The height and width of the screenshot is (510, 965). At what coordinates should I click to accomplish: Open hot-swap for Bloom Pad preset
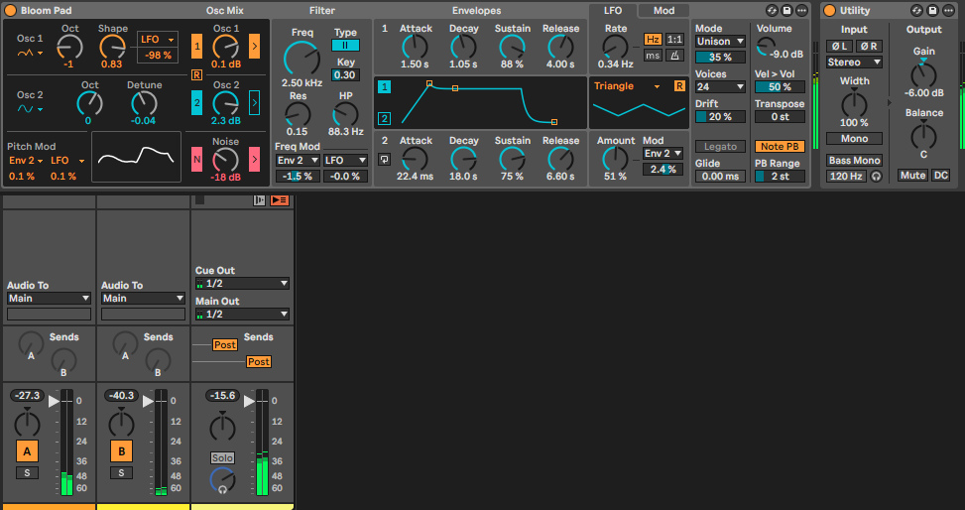[x=772, y=11]
